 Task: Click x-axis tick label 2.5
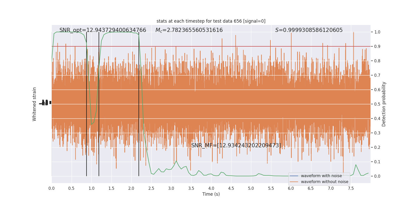[x=151, y=188]
